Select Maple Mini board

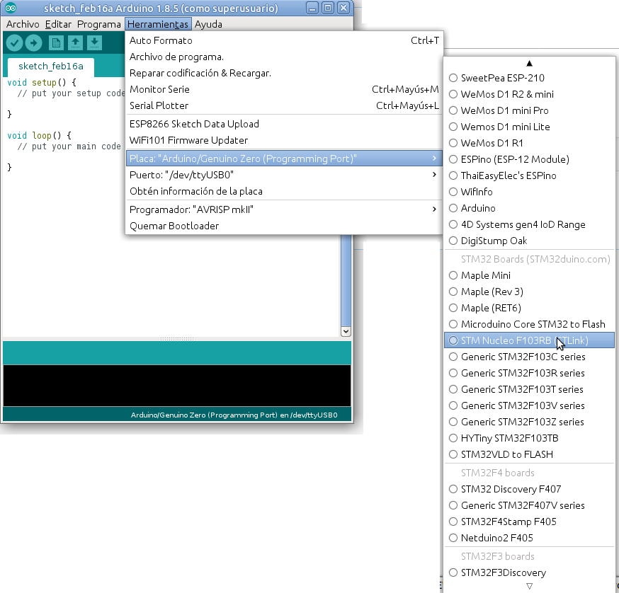click(x=529, y=275)
